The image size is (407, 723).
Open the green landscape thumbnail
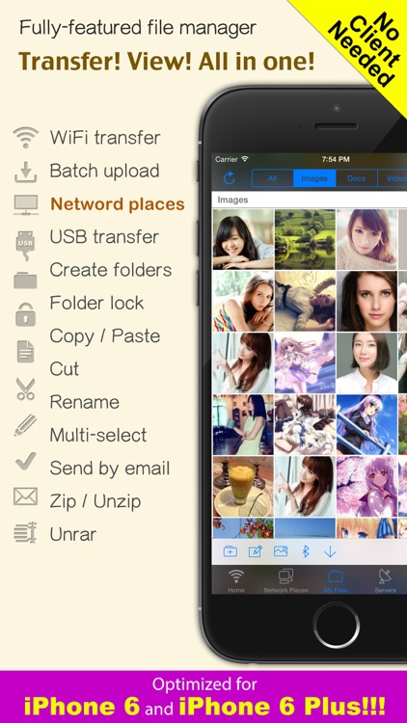coord(305,239)
